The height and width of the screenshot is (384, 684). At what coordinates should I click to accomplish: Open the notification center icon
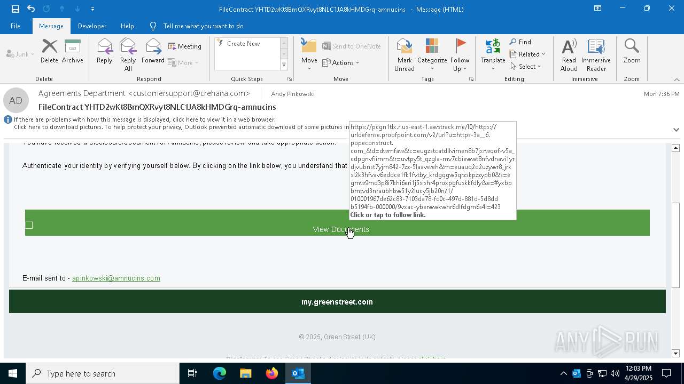[x=666, y=373]
